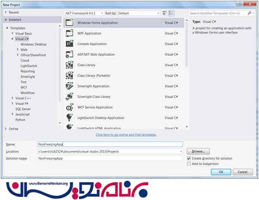Collapse the Visual C# node arrow
Screen dimensions: 259x200
coord(12,39)
